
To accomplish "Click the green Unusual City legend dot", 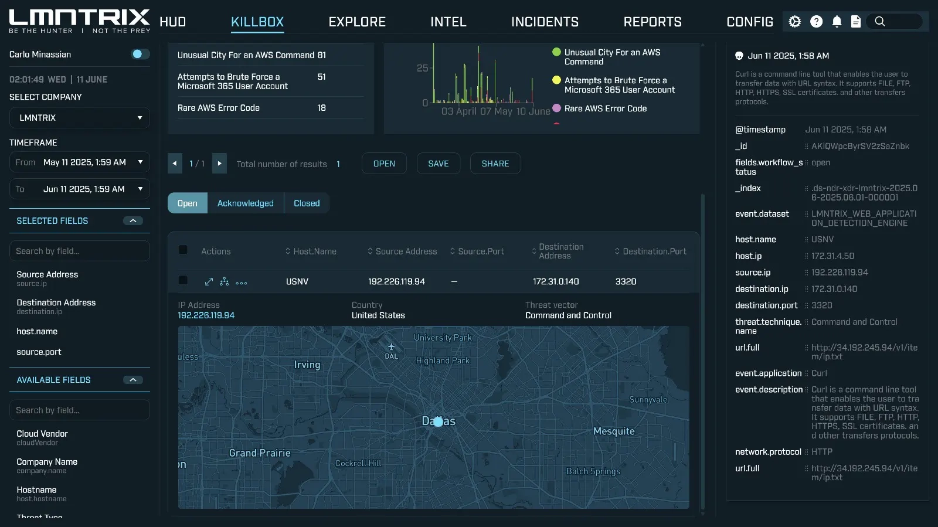I will pyautogui.click(x=556, y=52).
